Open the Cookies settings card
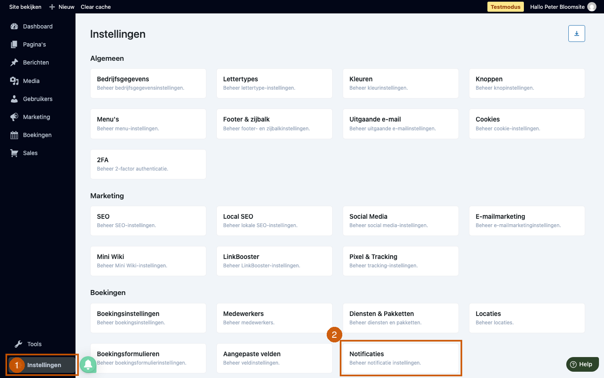 (527, 124)
